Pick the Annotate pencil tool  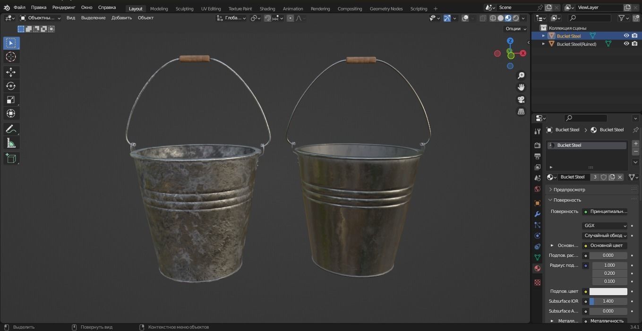[11, 129]
